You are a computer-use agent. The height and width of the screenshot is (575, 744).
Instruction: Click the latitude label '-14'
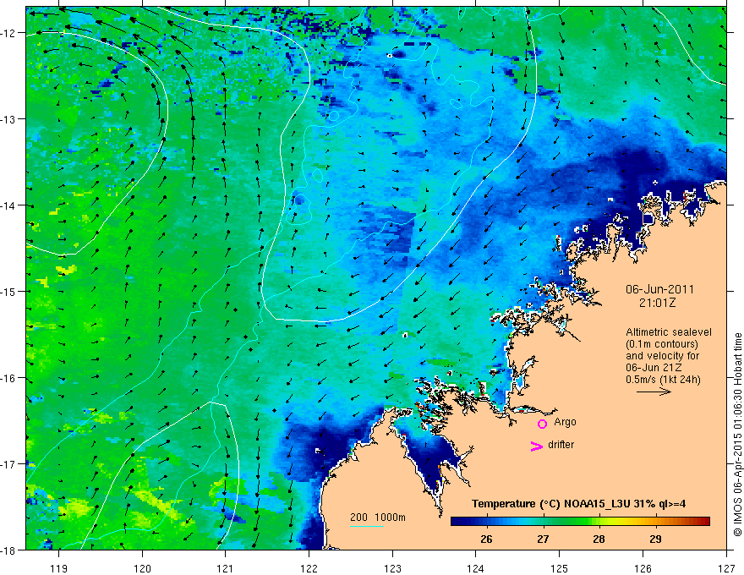(8, 205)
